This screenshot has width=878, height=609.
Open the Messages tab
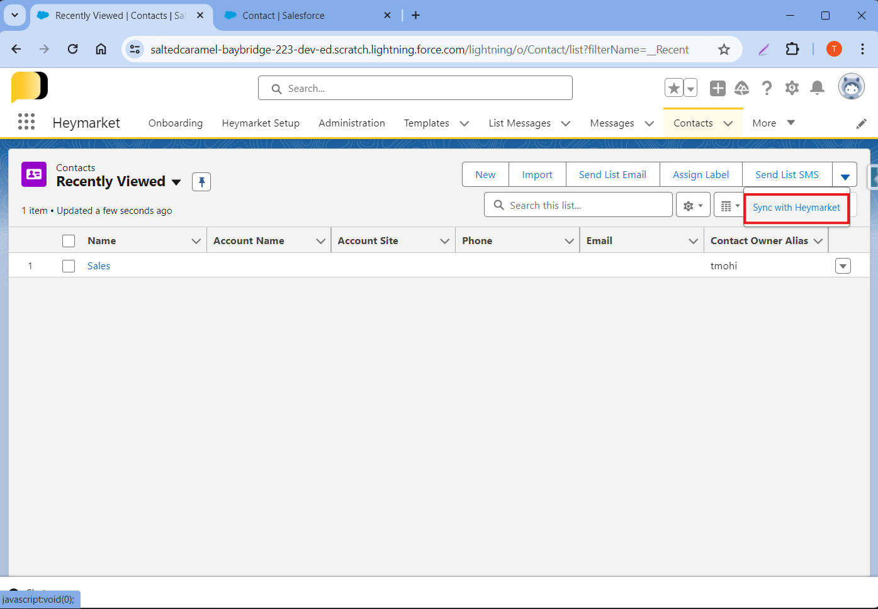(x=612, y=123)
